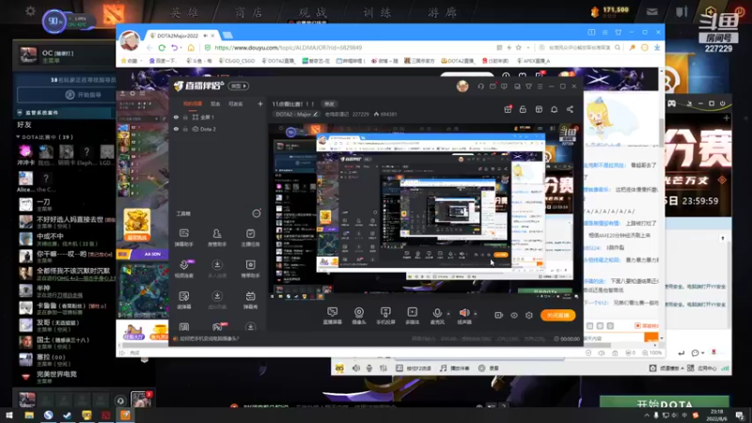Open the 弹幕秀 tool

point(250,300)
